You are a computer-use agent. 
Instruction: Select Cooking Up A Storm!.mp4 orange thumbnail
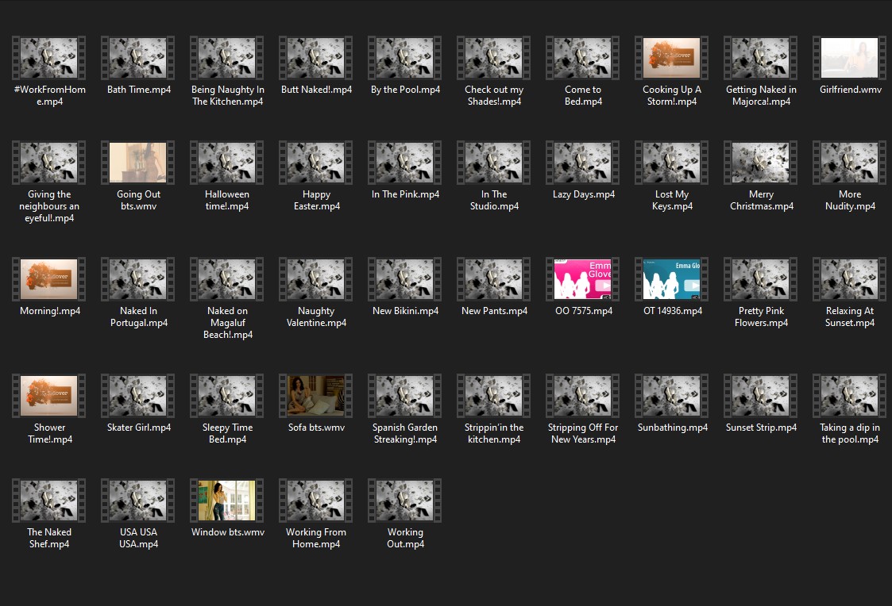(x=672, y=58)
